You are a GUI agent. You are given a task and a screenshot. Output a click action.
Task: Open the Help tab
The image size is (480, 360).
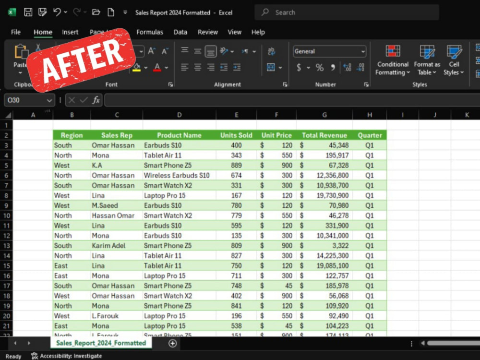coord(258,32)
